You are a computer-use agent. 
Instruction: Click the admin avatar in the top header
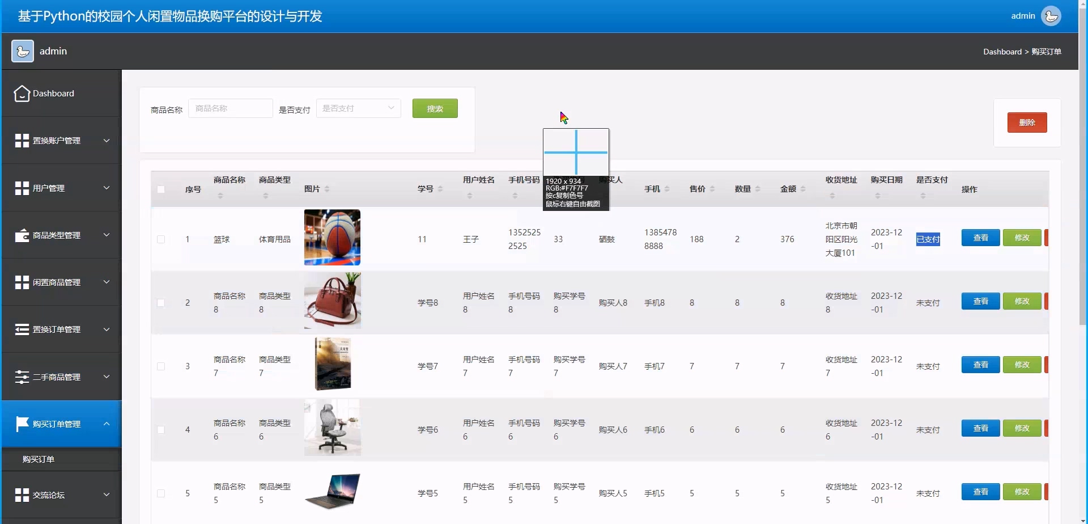1051,16
